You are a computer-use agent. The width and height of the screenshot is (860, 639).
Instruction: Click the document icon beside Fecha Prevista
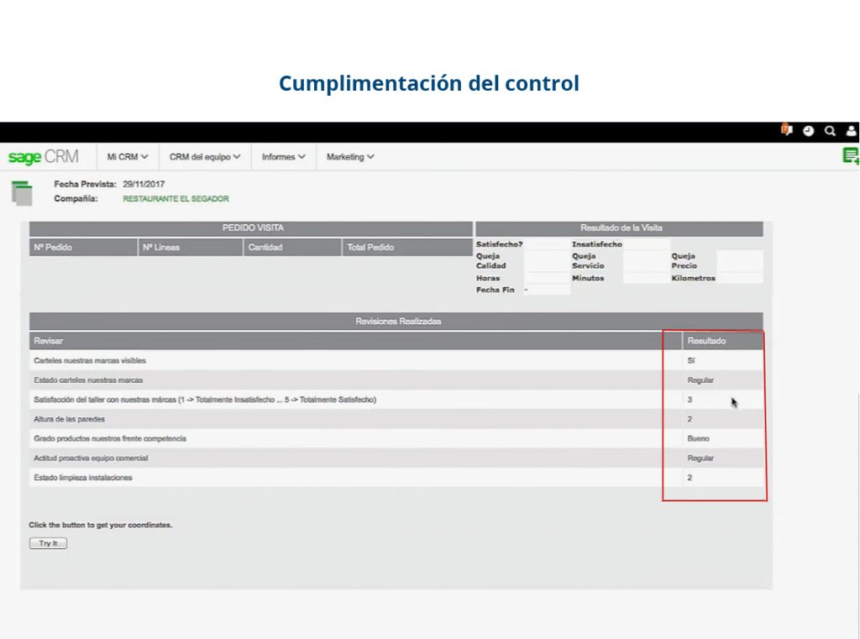coord(22,191)
